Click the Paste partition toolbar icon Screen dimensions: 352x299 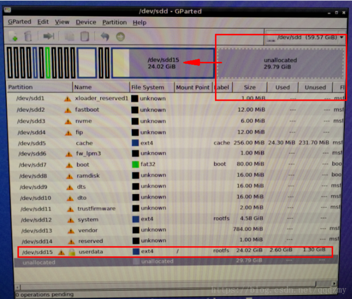pos(85,36)
